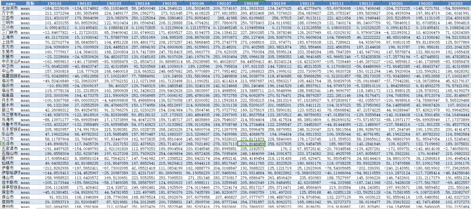Select the city name cell 东莞市
This screenshot has width=471, height=209.
[x=10, y=51]
